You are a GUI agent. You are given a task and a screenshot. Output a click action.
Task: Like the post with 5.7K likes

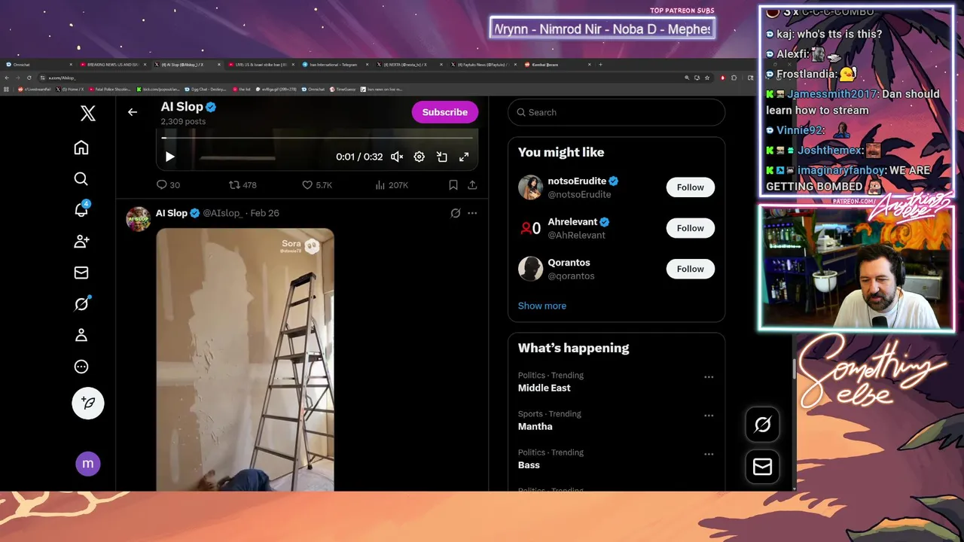pos(316,184)
